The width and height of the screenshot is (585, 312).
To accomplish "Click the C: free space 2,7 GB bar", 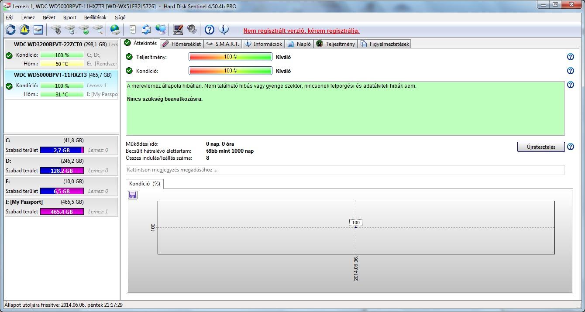I will 62,150.
